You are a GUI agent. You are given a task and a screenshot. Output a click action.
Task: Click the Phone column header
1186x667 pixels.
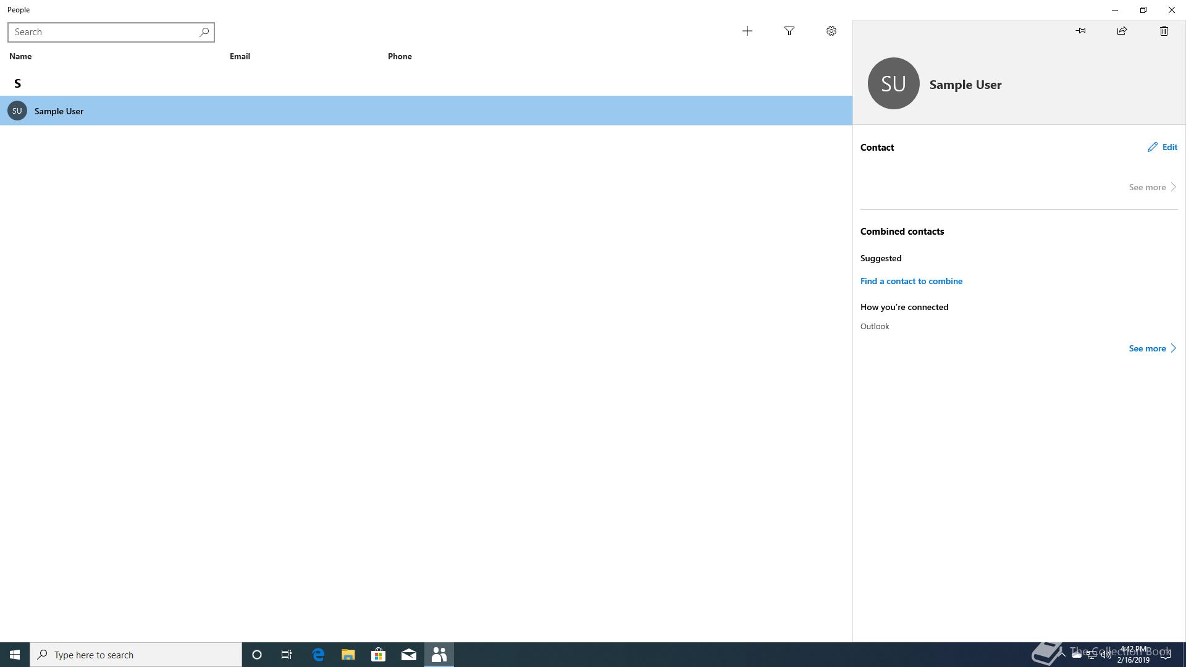[400, 56]
